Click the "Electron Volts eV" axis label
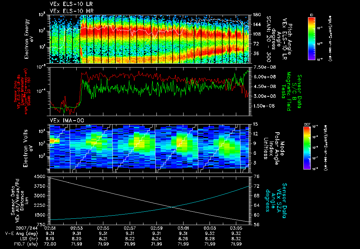360x249 pixels. 27,148
